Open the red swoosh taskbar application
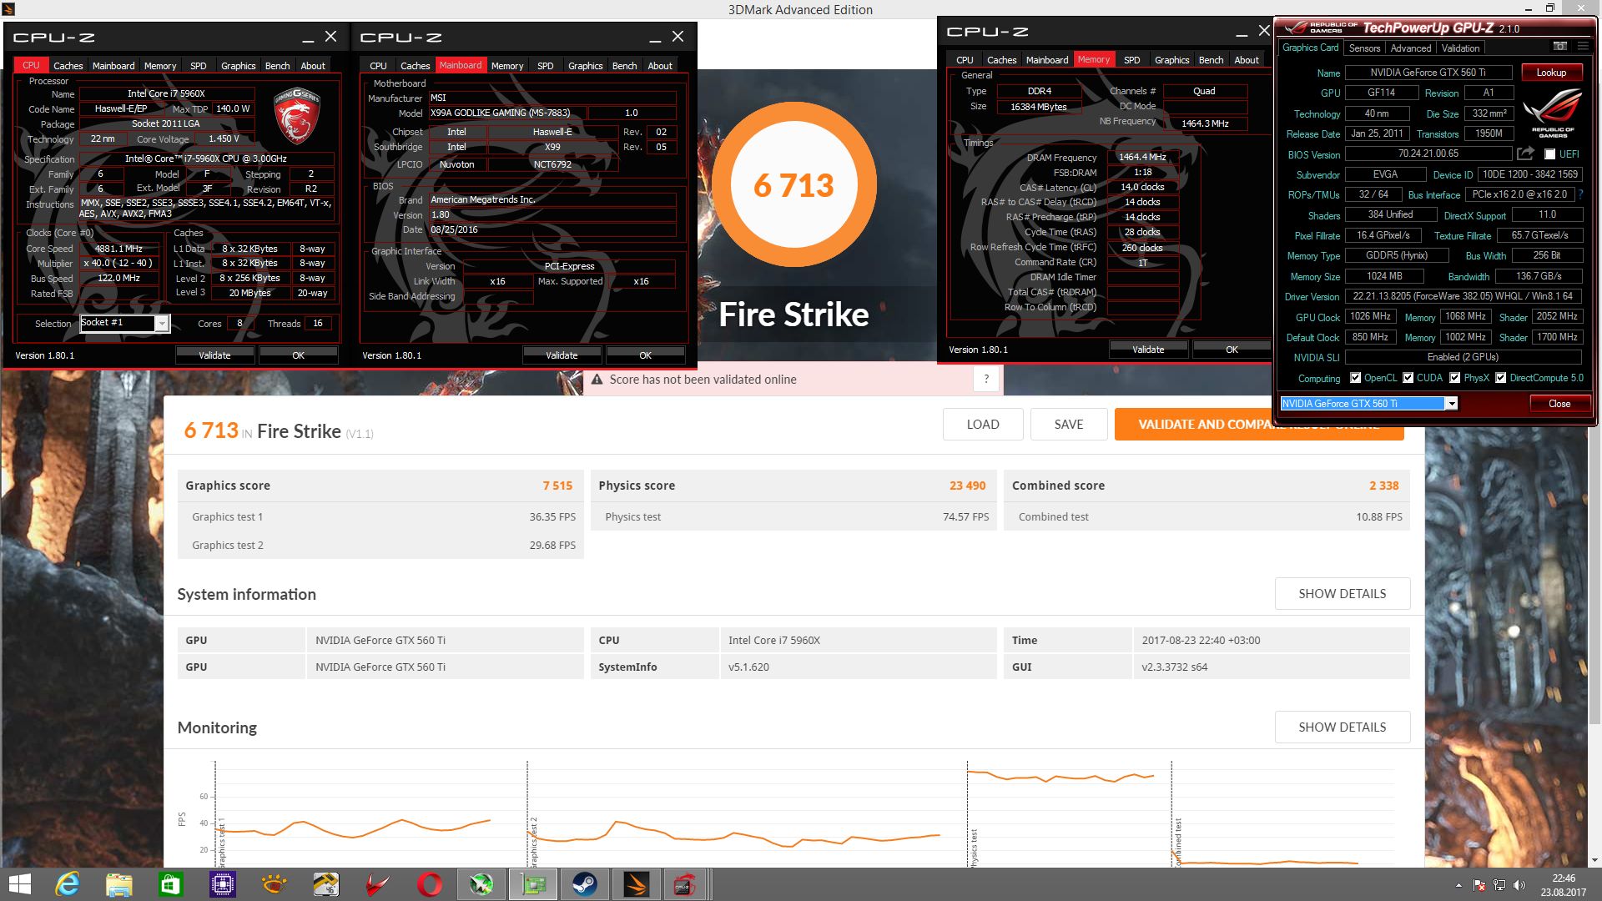Viewport: 1602px width, 901px height. (x=378, y=884)
